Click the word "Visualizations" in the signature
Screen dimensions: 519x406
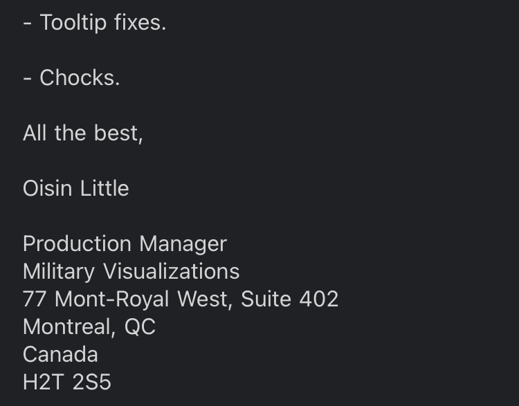(x=171, y=271)
